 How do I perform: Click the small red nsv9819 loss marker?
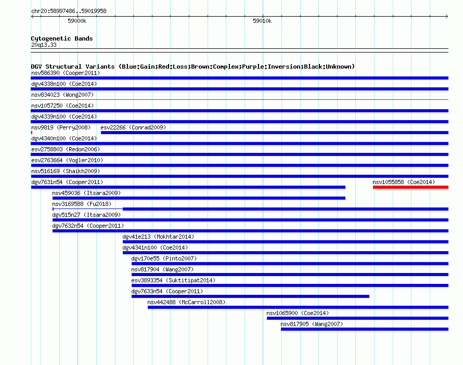[32, 133]
